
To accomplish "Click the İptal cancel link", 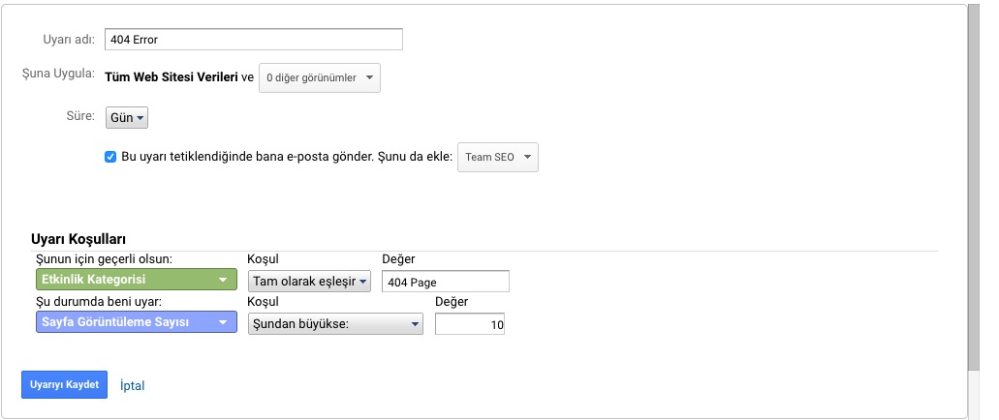I will [x=133, y=385].
